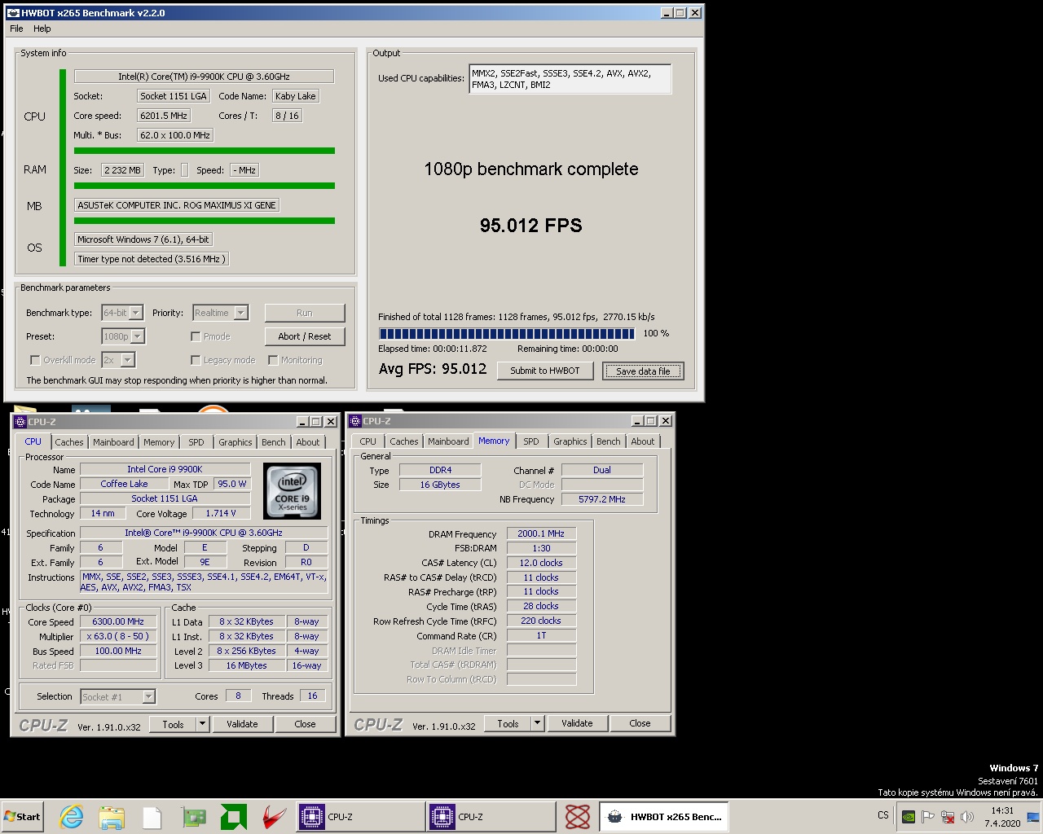Open Graphics tab in left CPU-Z
1043x834 pixels.
coord(235,442)
